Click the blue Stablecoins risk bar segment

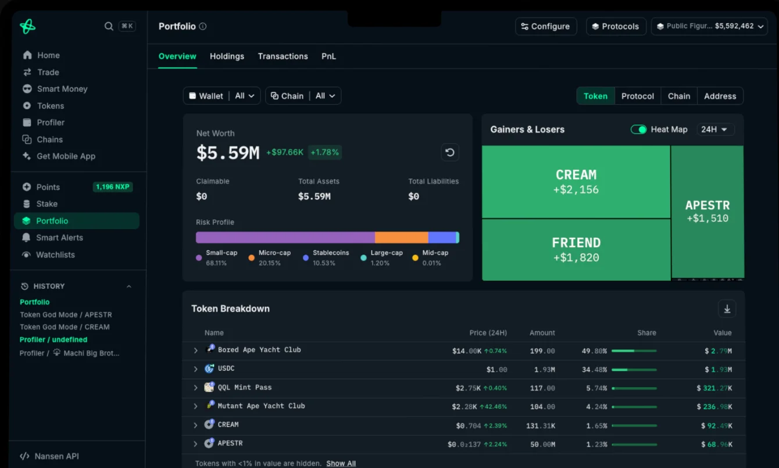pos(442,237)
